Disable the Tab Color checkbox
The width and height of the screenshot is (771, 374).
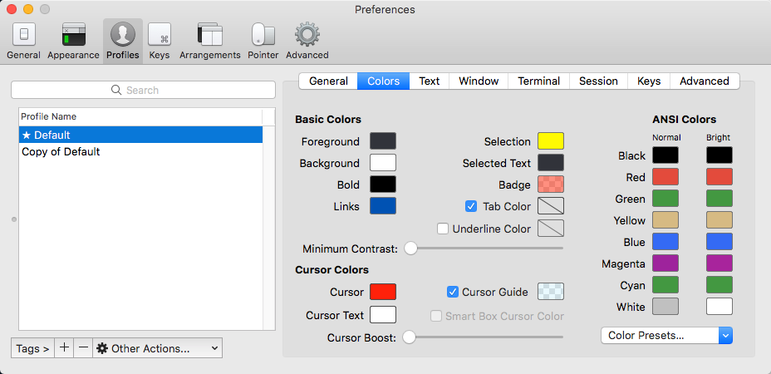tap(471, 206)
